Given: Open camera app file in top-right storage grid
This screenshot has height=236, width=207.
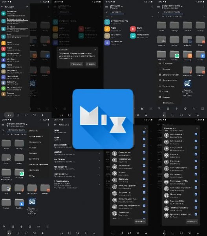Looking at the screenshot, I should click(x=187, y=83).
